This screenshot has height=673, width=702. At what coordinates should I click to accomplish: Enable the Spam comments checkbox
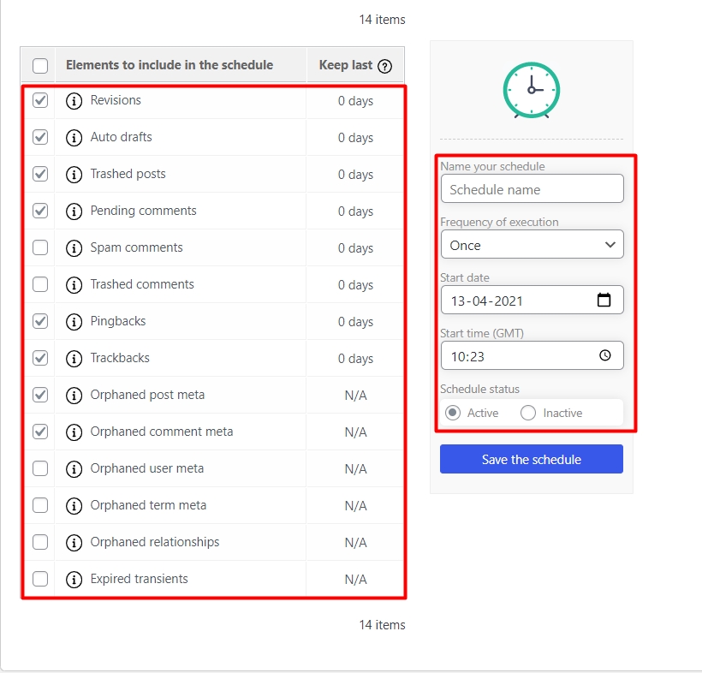pyautogui.click(x=40, y=247)
